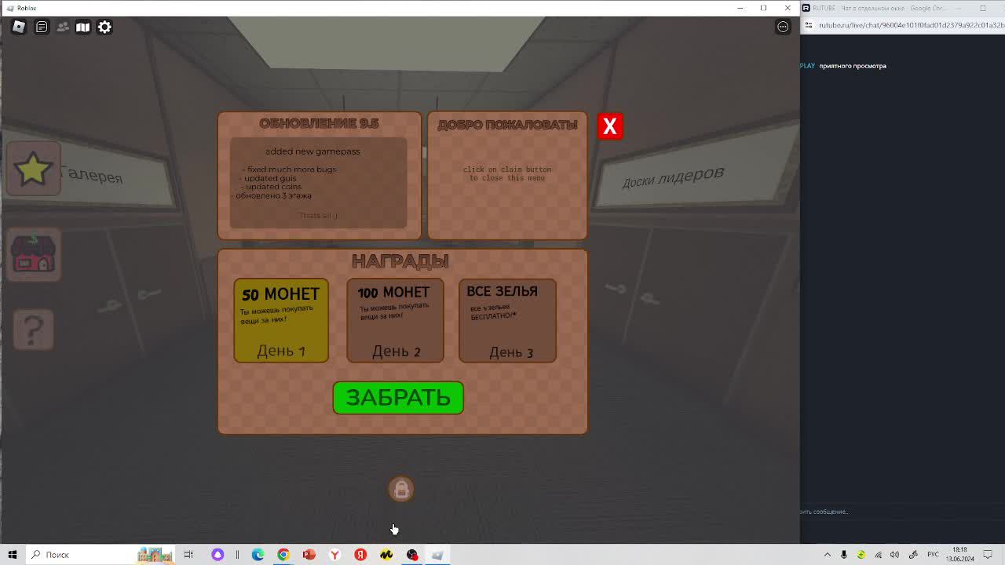The width and height of the screenshot is (1005, 565).
Task: Open the taskbar clock and date
Action: click(x=959, y=555)
